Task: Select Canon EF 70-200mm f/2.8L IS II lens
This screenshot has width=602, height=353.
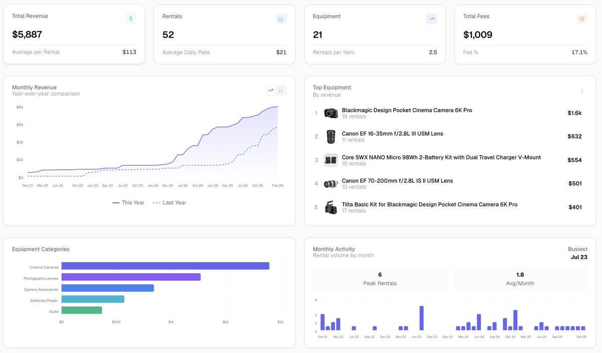Action: click(397, 181)
